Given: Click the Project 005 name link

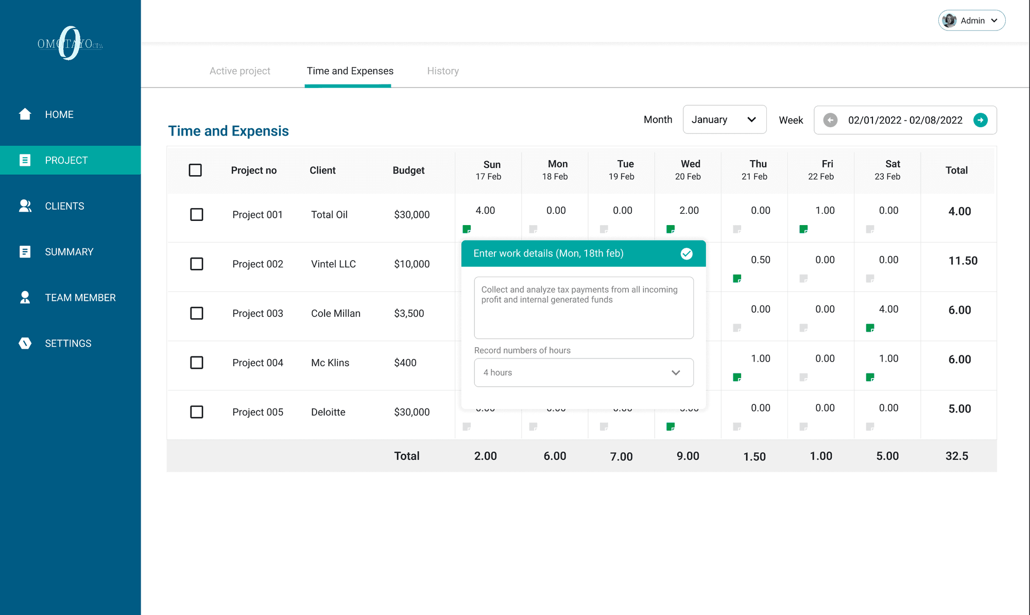Looking at the screenshot, I should [x=257, y=412].
